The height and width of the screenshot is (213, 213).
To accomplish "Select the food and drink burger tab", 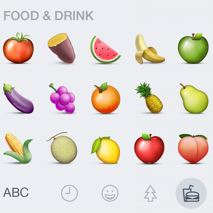I will 191,193.
